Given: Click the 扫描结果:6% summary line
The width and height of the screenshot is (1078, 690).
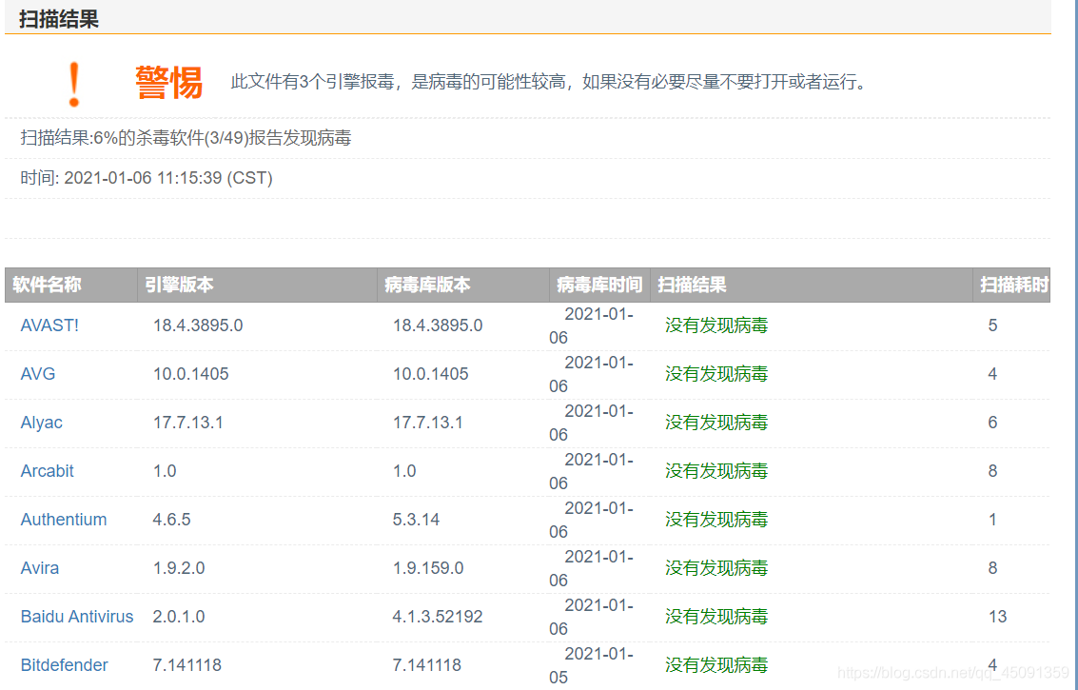Looking at the screenshot, I should point(186,138).
